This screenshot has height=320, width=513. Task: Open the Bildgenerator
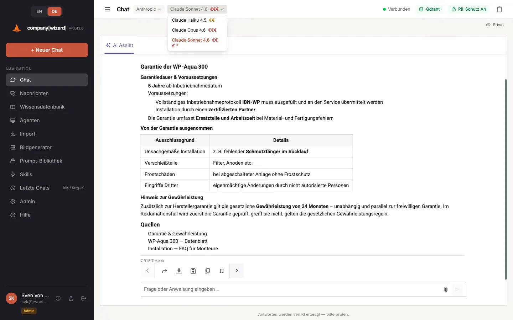pyautogui.click(x=47, y=148)
